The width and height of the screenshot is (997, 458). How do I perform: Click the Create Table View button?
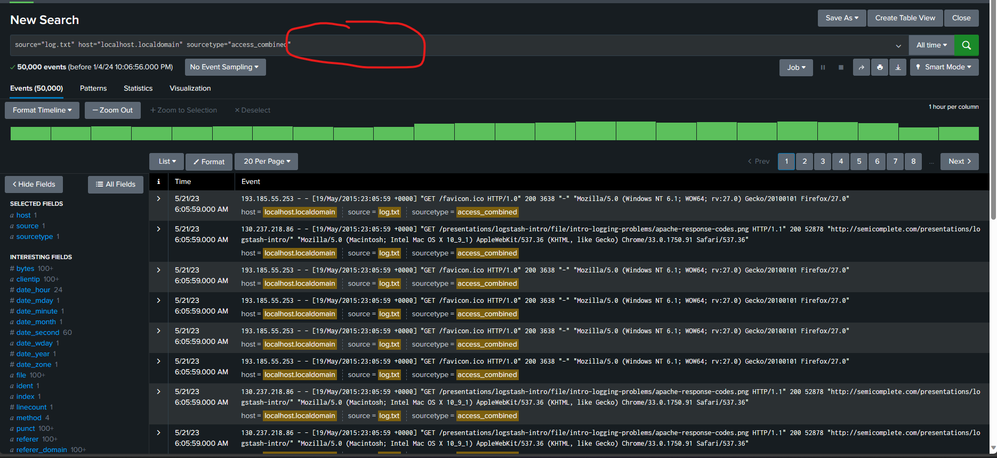point(905,18)
